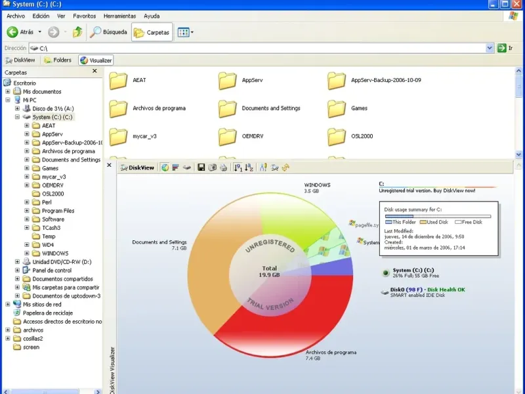Viewport: 525px width, 394px height.
Task: Expand Disco de 3½ (A:) node
Action: pyautogui.click(x=17, y=108)
